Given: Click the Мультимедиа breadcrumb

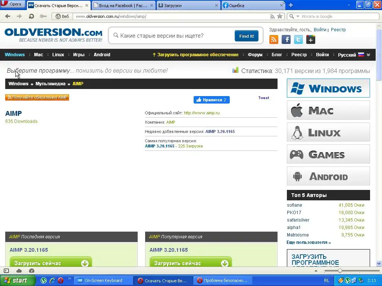Looking at the screenshot, I should coord(50,84).
